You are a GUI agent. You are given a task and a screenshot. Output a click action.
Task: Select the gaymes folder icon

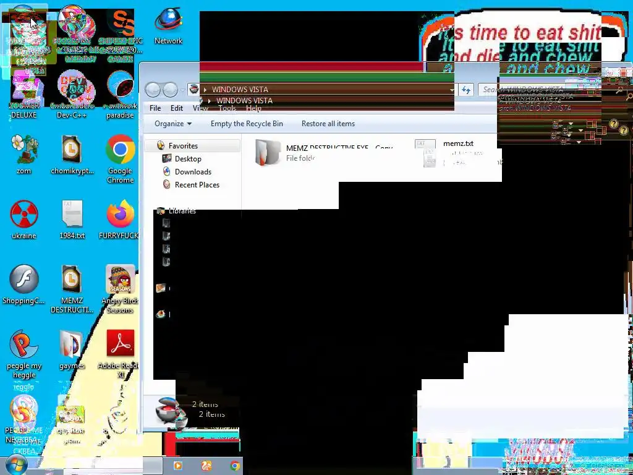point(72,350)
